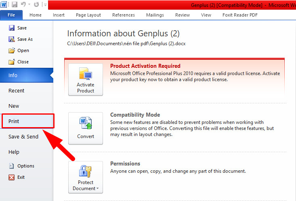Click the Redo button in title bar

coord(36,5)
